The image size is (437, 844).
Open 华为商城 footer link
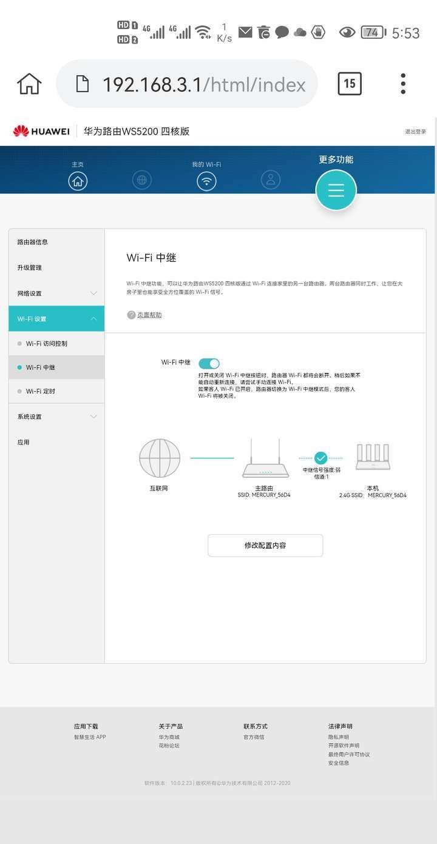tap(169, 737)
